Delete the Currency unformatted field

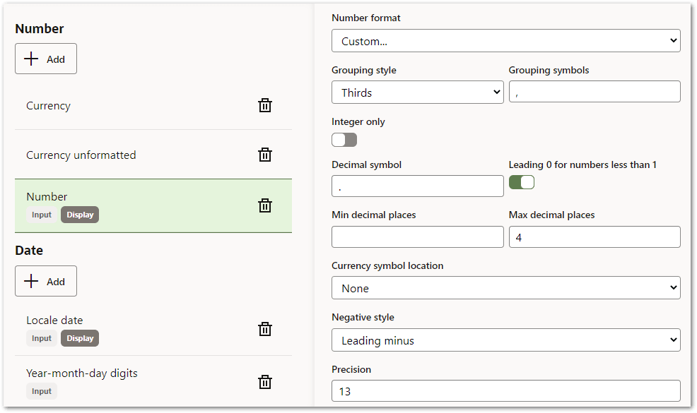(x=265, y=154)
